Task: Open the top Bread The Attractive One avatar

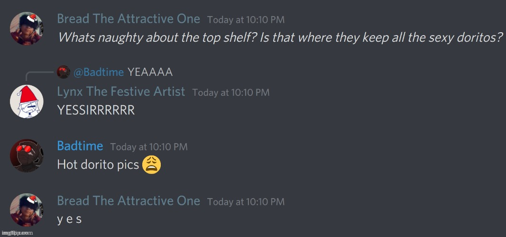Action: click(x=27, y=28)
